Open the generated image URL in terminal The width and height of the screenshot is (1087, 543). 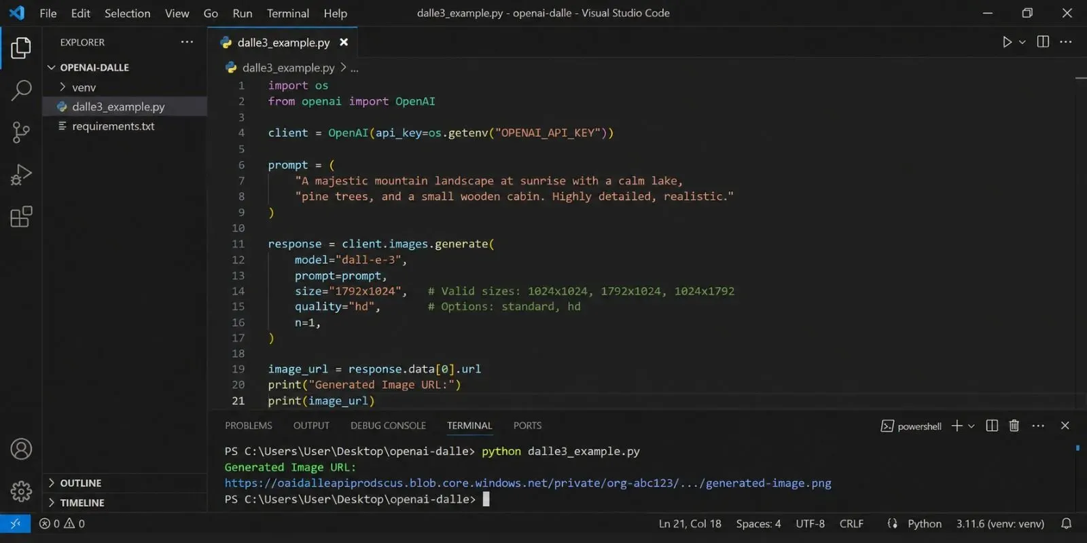[528, 483]
